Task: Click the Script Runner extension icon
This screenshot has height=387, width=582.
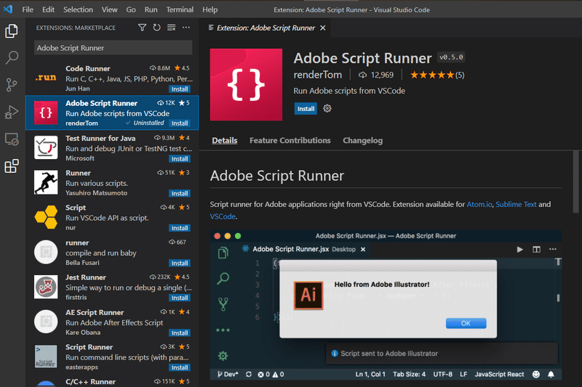Action: [46, 357]
